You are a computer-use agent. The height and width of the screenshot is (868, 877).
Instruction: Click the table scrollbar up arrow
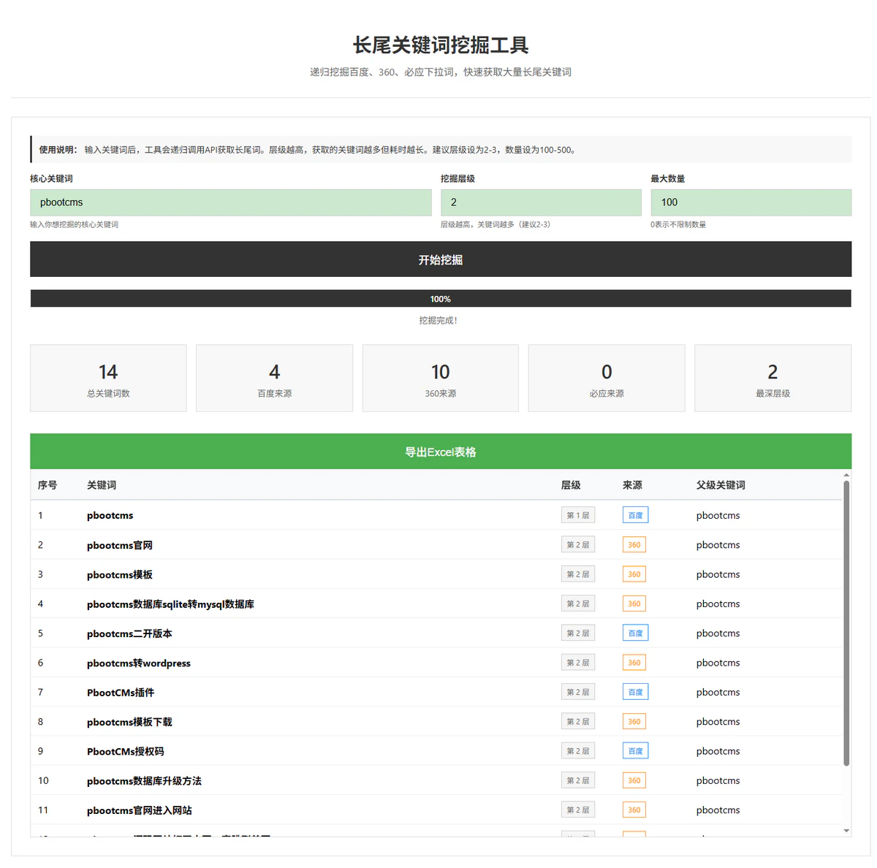click(846, 475)
